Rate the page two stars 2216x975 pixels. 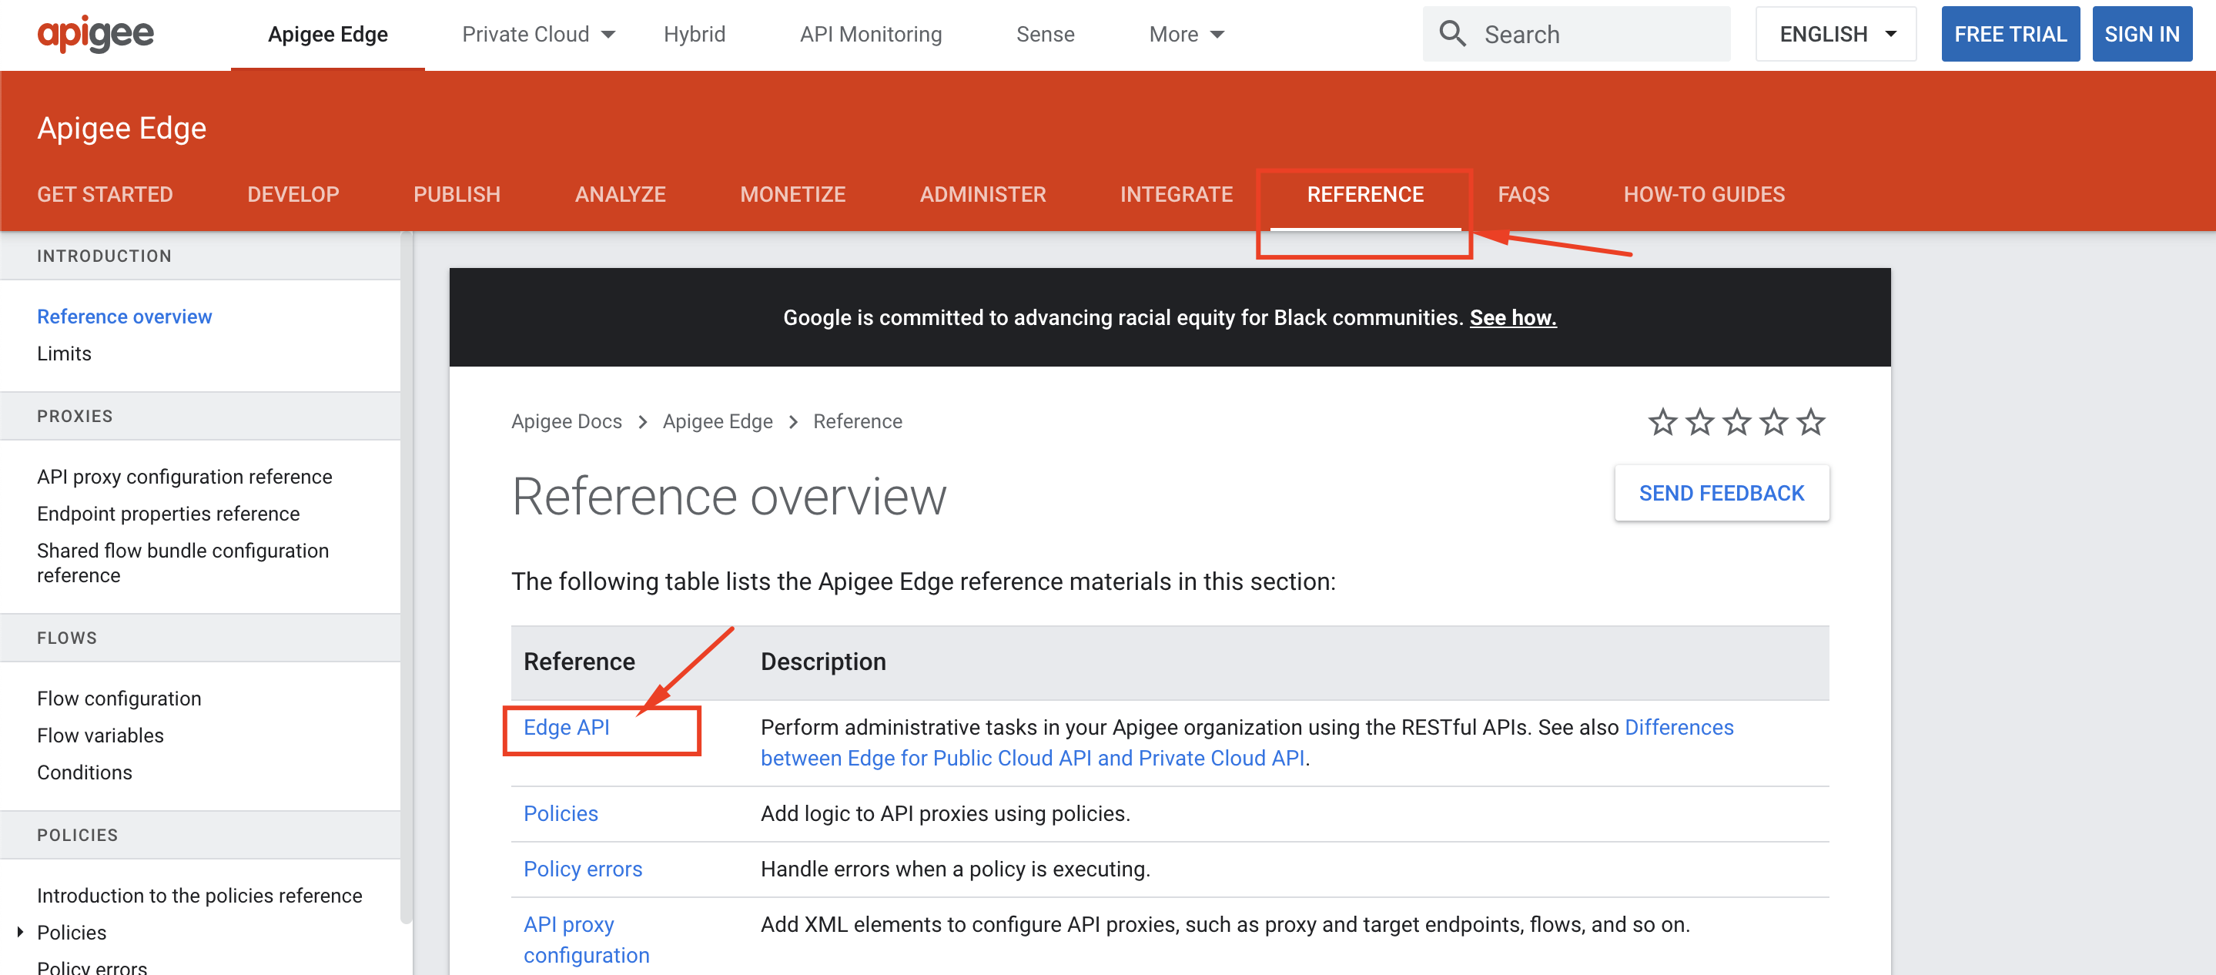(x=1699, y=422)
